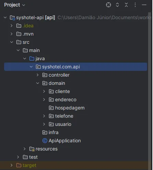Click the Collapse All icon
This screenshot has height=170, width=153.
pyautogui.click(x=126, y=5)
